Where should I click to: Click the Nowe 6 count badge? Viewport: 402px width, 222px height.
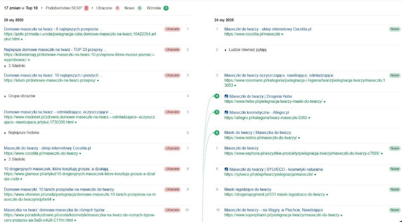(139, 8)
